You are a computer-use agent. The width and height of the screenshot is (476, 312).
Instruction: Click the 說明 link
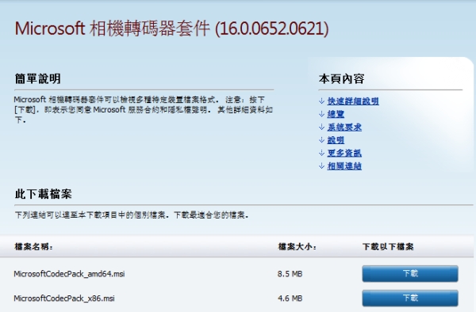pyautogui.click(x=336, y=140)
